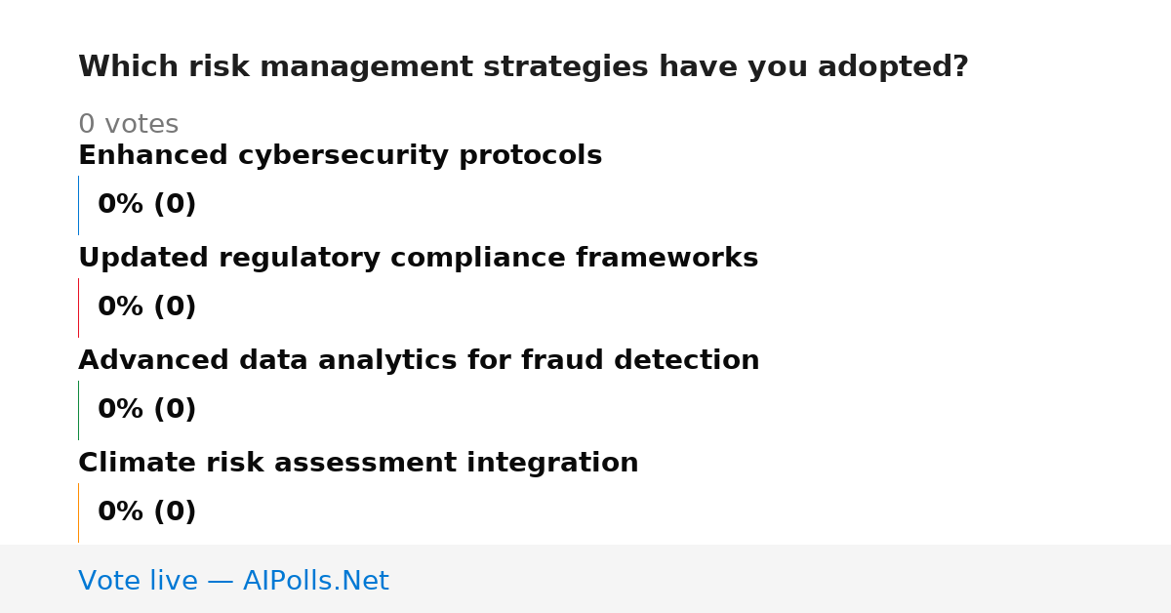Click the gray footer bar area
Screen dimensions: 1171x613
point(585,579)
